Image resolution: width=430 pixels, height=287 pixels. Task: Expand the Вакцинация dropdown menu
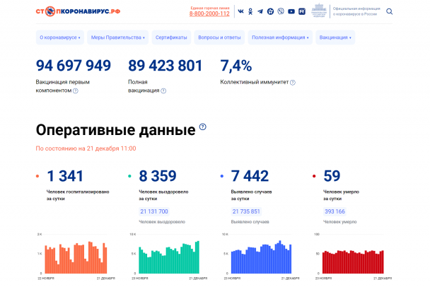coord(335,37)
